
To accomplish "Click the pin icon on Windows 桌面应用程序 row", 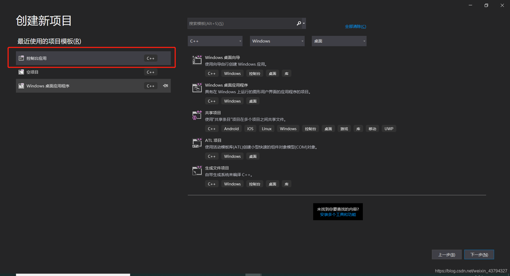I will [x=165, y=86].
